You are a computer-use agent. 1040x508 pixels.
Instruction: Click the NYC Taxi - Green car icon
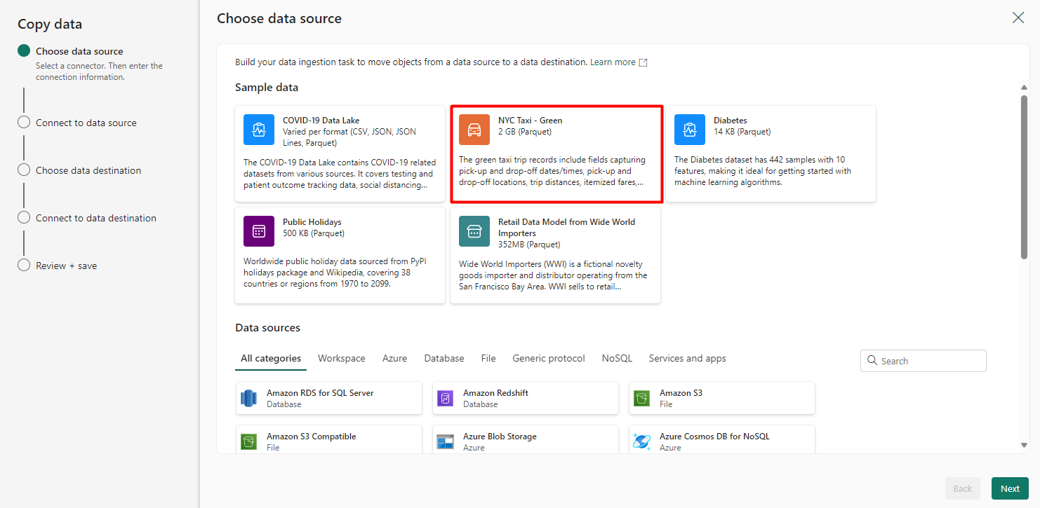coord(474,130)
